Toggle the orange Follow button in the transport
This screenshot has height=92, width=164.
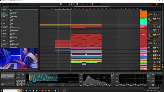pos(61,4)
